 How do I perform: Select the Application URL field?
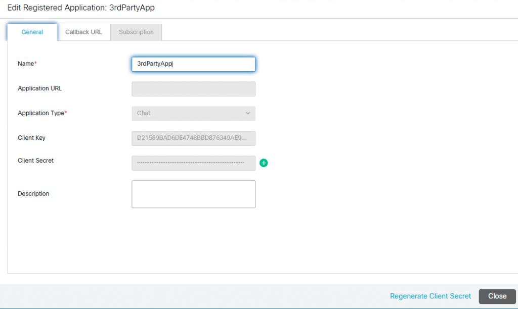pos(193,89)
